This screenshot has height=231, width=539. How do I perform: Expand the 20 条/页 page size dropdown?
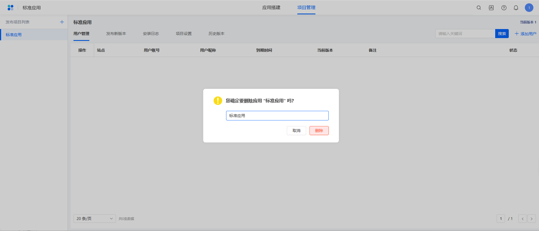pyautogui.click(x=94, y=219)
